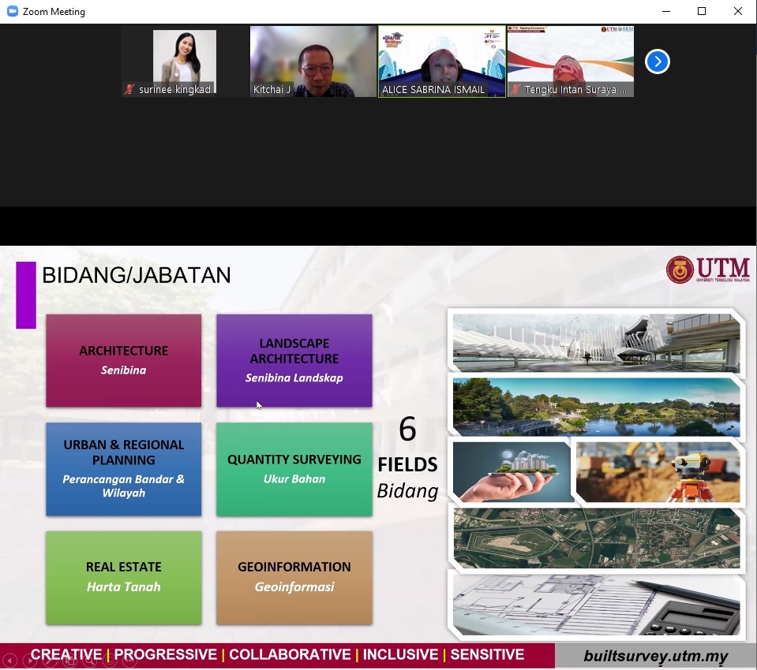757x670 pixels.
Task: Click the Zoom app icon in title bar
Action: tap(12, 12)
